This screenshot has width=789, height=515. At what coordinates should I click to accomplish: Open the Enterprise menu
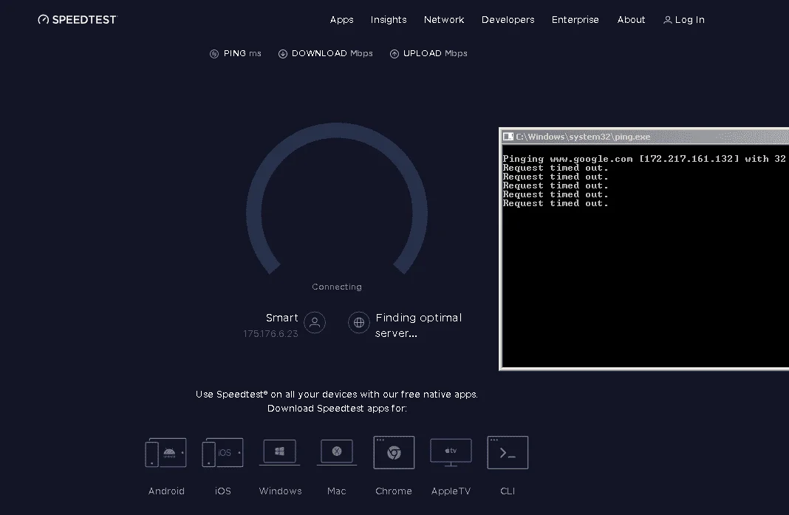point(575,20)
